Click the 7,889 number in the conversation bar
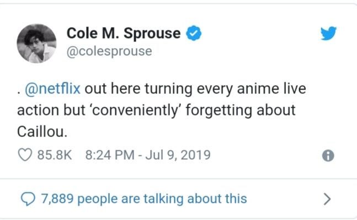This screenshot has width=357, height=220. tap(57, 199)
